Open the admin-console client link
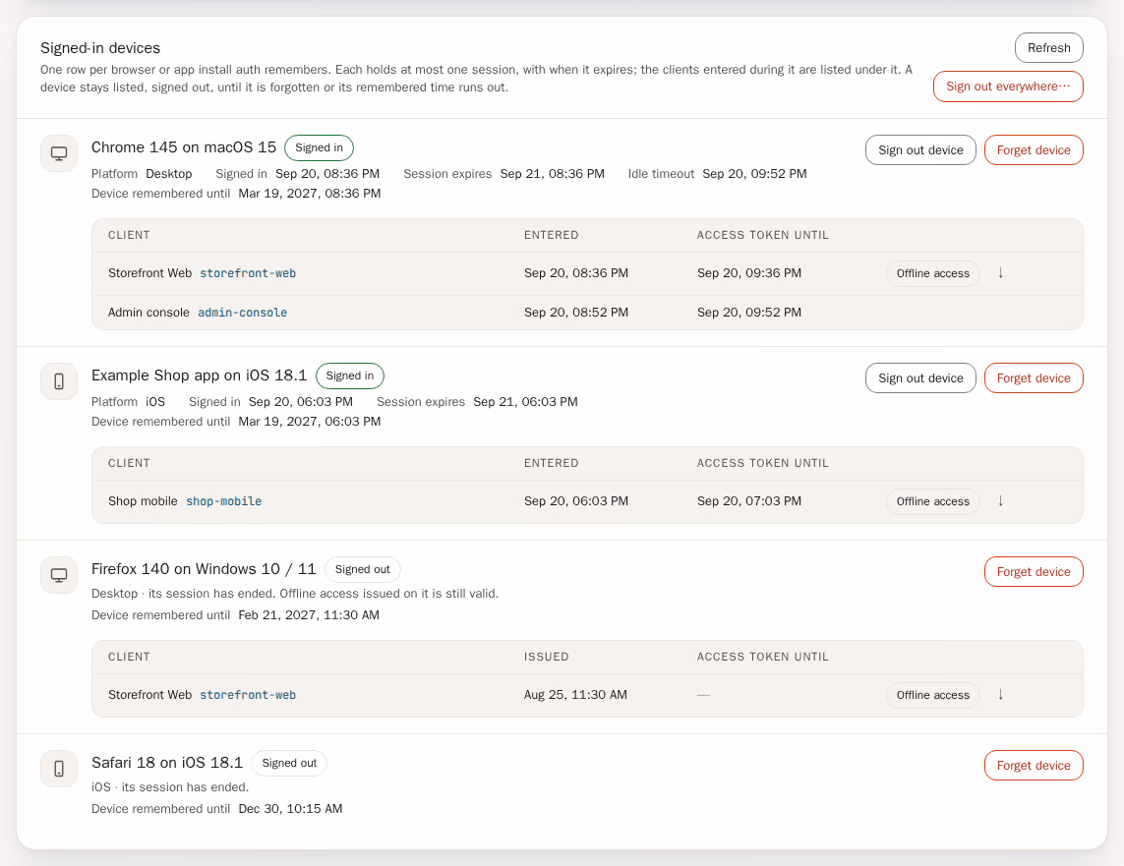The width and height of the screenshot is (1124, 866). pos(242,313)
